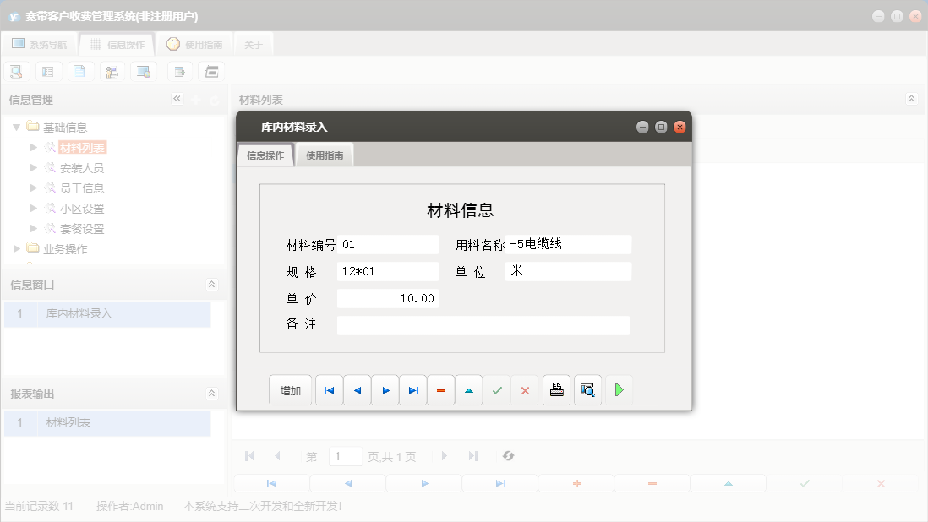Click the 增加 button to add a record
928x522 pixels.
(x=290, y=389)
